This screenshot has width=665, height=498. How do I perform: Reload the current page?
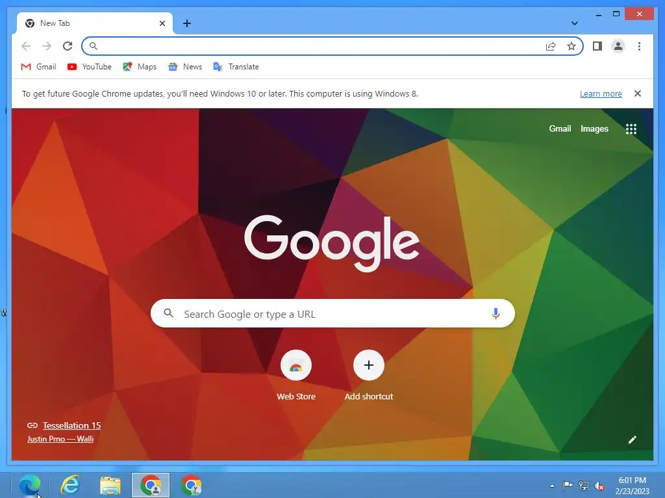(68, 46)
